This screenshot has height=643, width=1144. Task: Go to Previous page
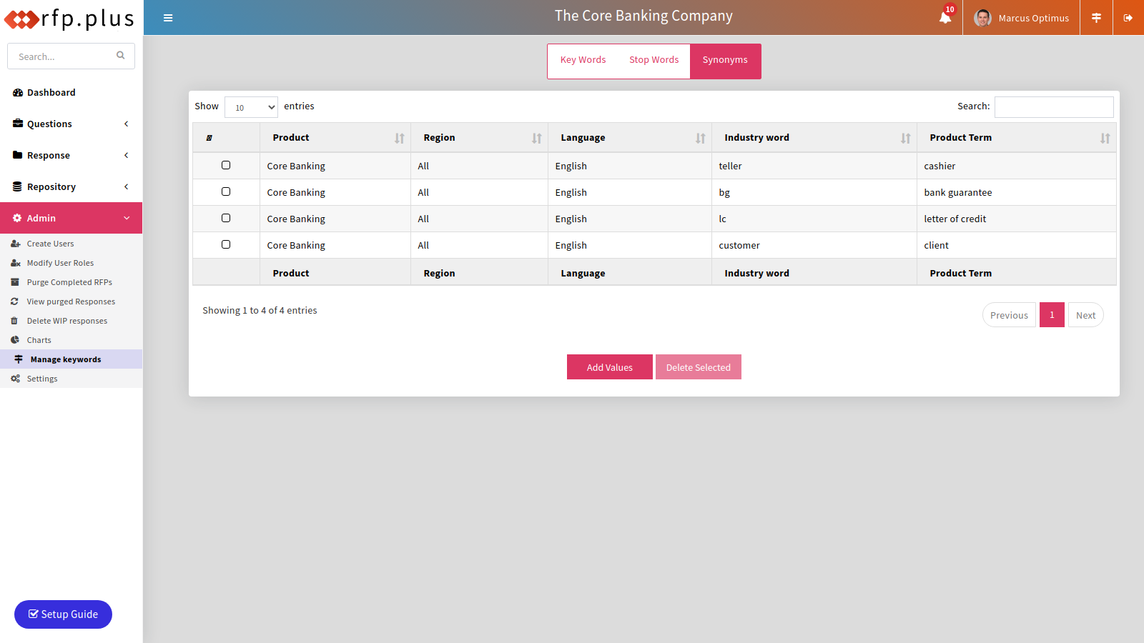(x=1009, y=315)
